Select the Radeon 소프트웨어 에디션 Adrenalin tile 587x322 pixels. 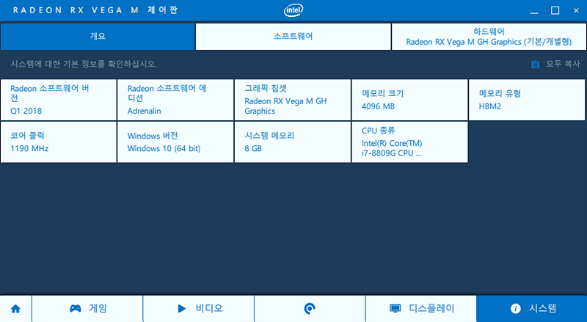point(175,100)
